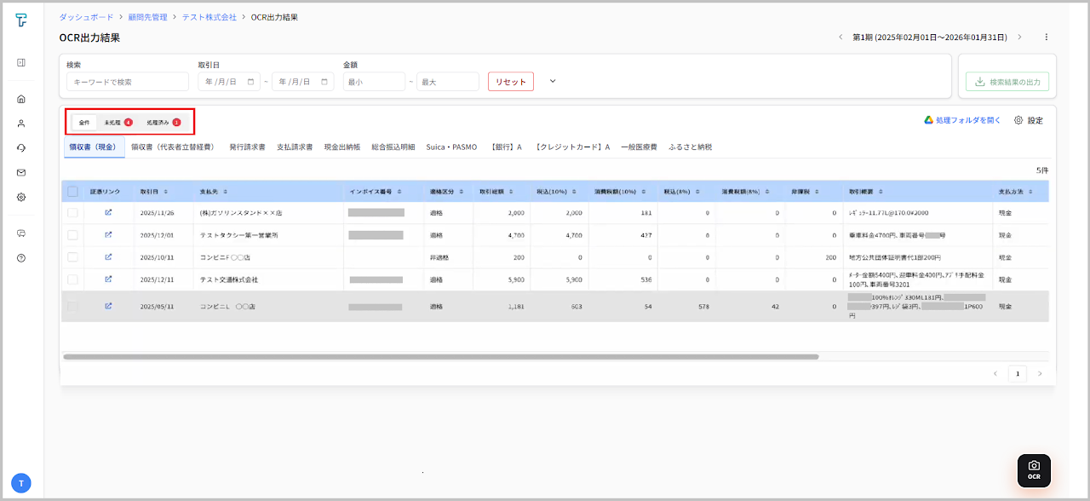Click the sync arrows icon in sidebar
This screenshot has width=1090, height=501.
(21, 147)
